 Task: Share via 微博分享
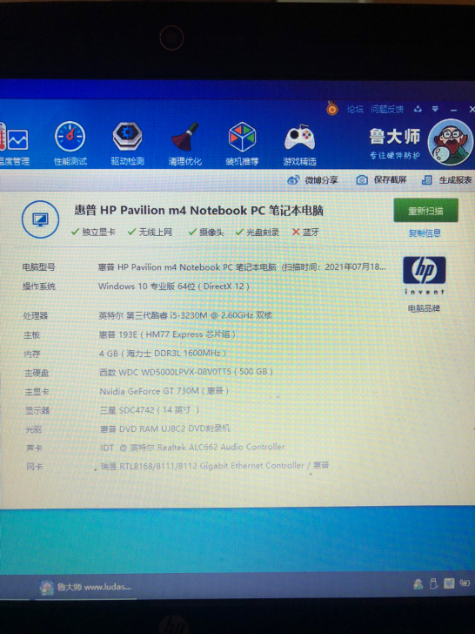coord(312,180)
